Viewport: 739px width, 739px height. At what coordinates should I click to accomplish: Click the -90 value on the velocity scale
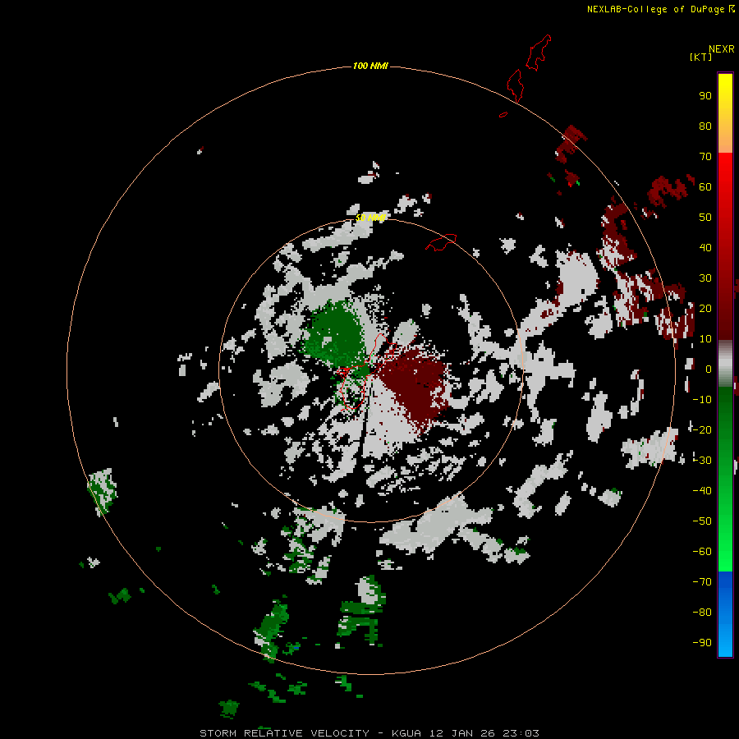702,643
